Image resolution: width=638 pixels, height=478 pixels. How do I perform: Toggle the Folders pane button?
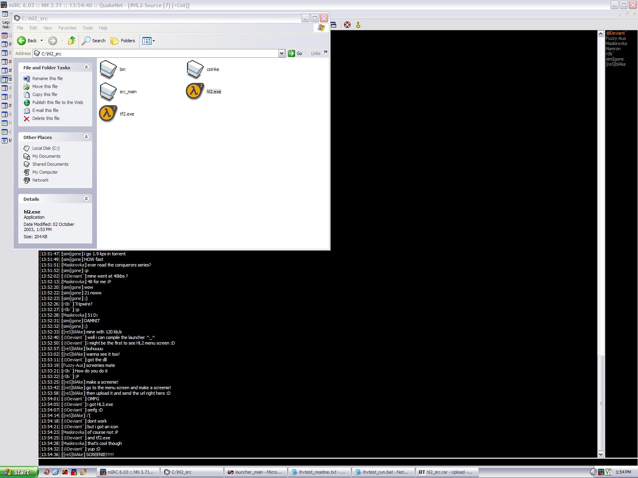pos(123,41)
